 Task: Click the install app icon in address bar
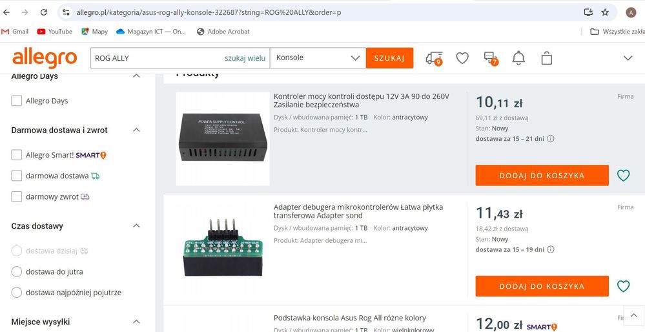tap(589, 12)
